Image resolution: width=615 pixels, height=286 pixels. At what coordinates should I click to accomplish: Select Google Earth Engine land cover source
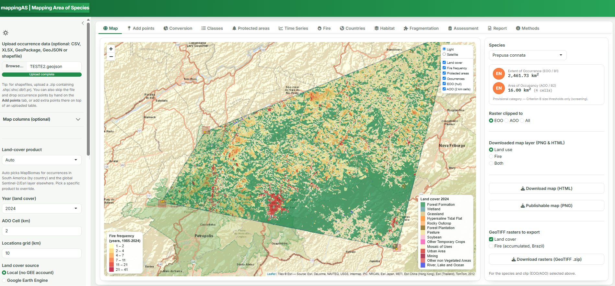[x=4, y=280]
